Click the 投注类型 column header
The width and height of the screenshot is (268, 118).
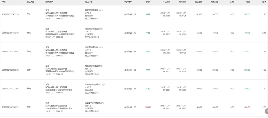(x=30, y=2)
